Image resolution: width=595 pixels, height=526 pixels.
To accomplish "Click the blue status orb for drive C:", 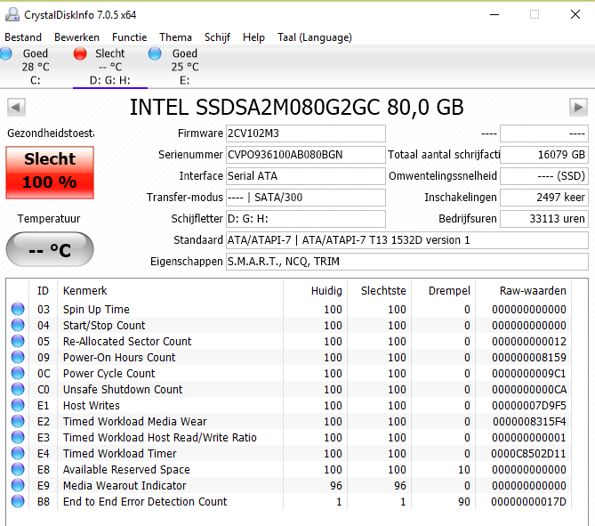I will (x=5, y=53).
